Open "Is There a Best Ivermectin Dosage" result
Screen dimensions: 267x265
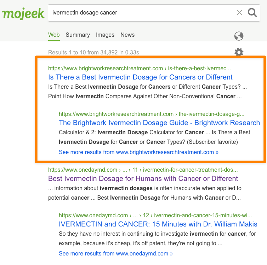point(140,77)
